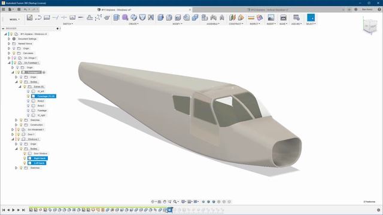383x215 pixels.
Task: Click the Save icon in top bar
Action: (x=19, y=10)
